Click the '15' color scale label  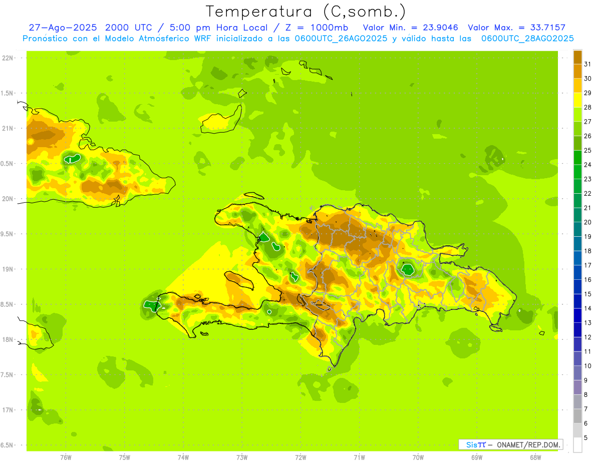pos(588,294)
